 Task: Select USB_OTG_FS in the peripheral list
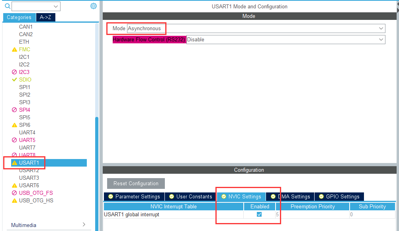[36, 193]
